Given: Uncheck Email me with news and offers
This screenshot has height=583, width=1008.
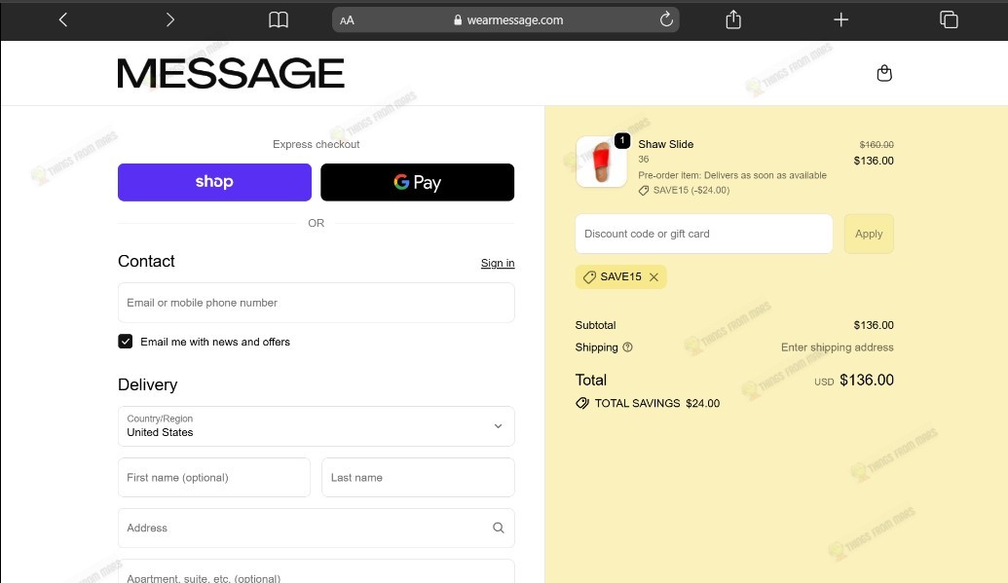Looking at the screenshot, I should [126, 342].
